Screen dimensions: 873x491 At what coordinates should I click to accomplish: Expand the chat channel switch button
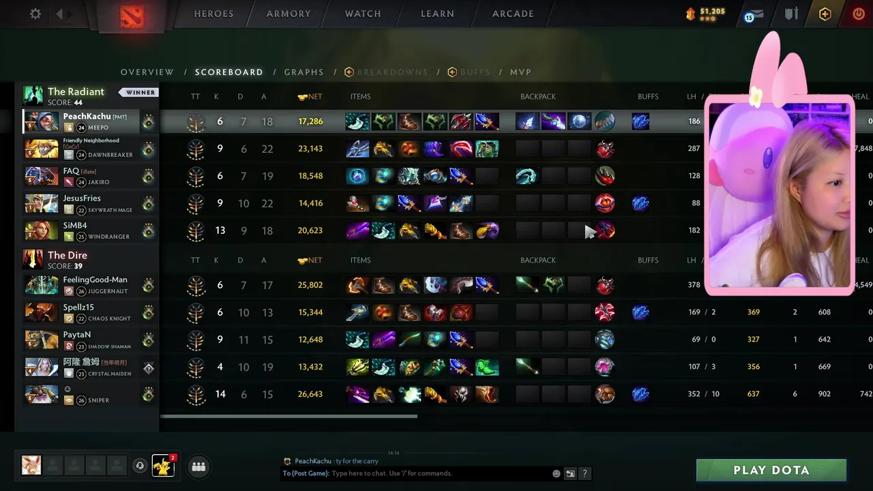point(570,473)
